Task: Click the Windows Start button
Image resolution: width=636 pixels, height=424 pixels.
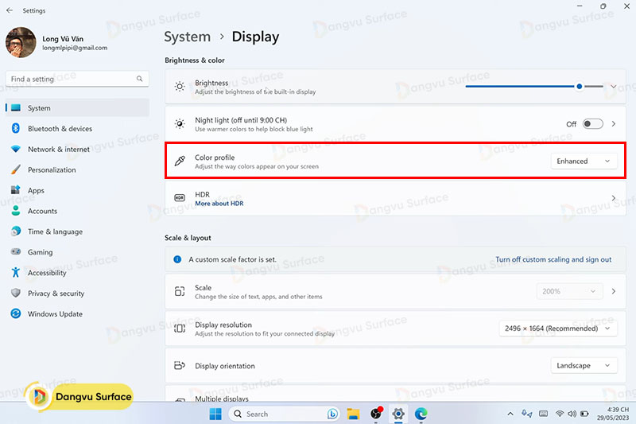Action: [215, 414]
